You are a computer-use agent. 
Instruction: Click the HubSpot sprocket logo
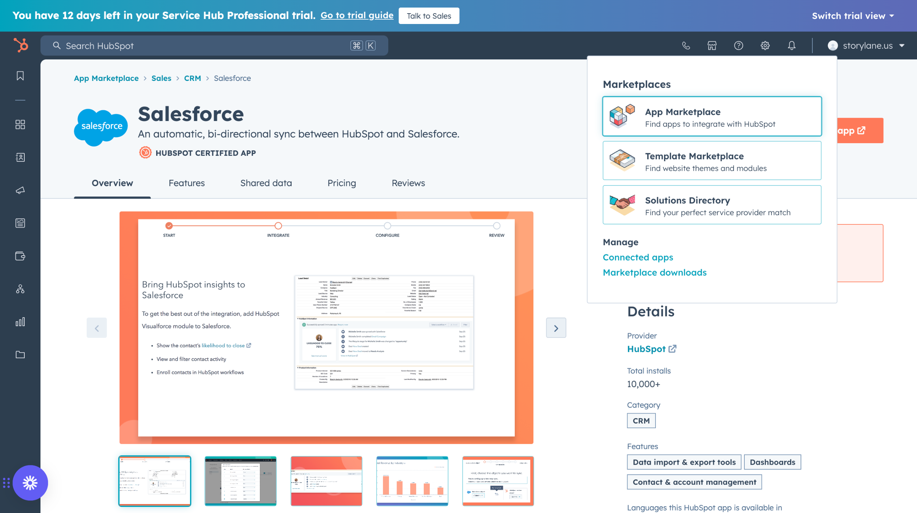(20, 45)
